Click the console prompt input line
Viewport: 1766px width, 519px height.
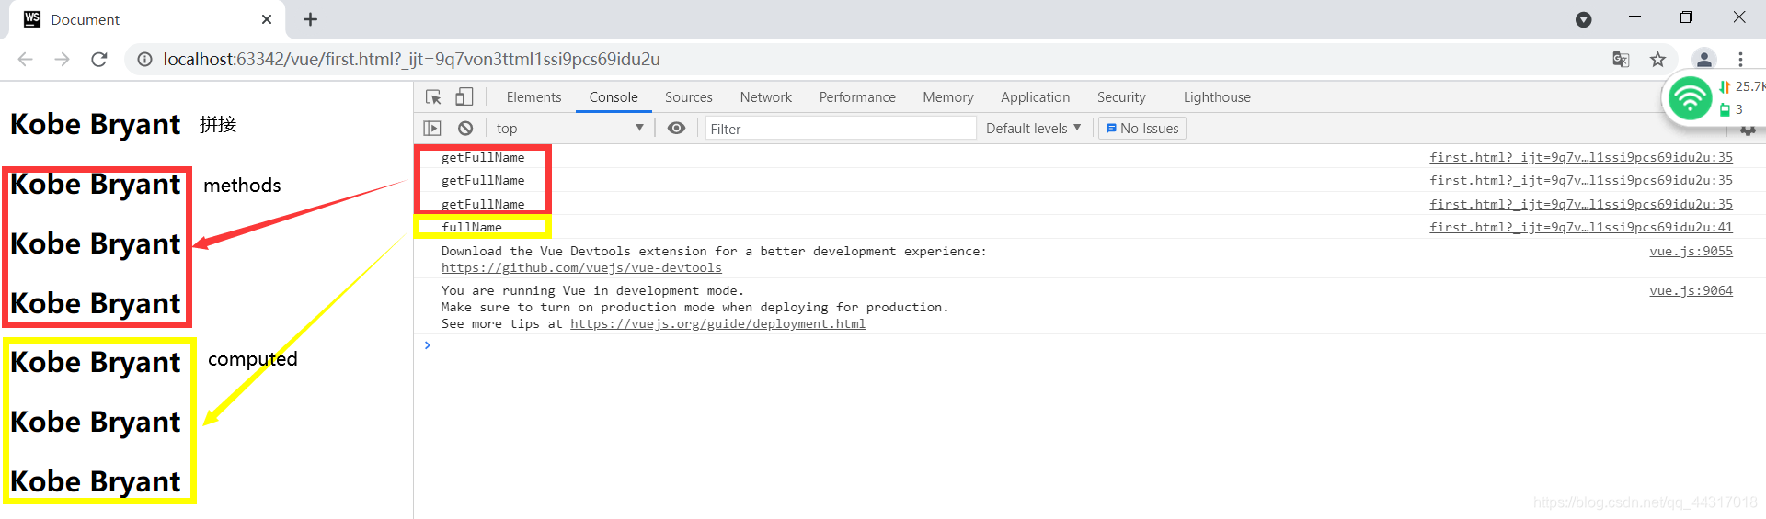1085,345
